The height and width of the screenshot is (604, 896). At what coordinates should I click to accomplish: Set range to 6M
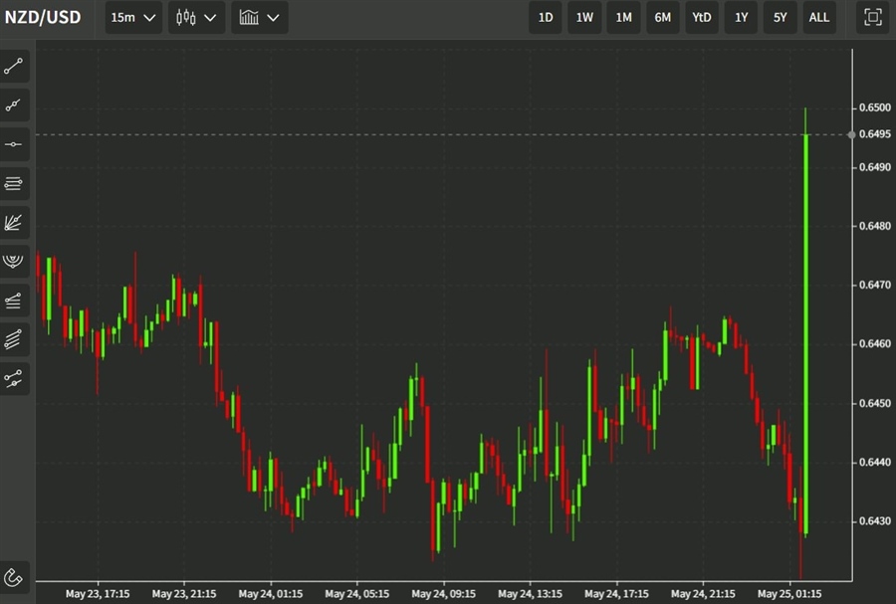pyautogui.click(x=663, y=17)
